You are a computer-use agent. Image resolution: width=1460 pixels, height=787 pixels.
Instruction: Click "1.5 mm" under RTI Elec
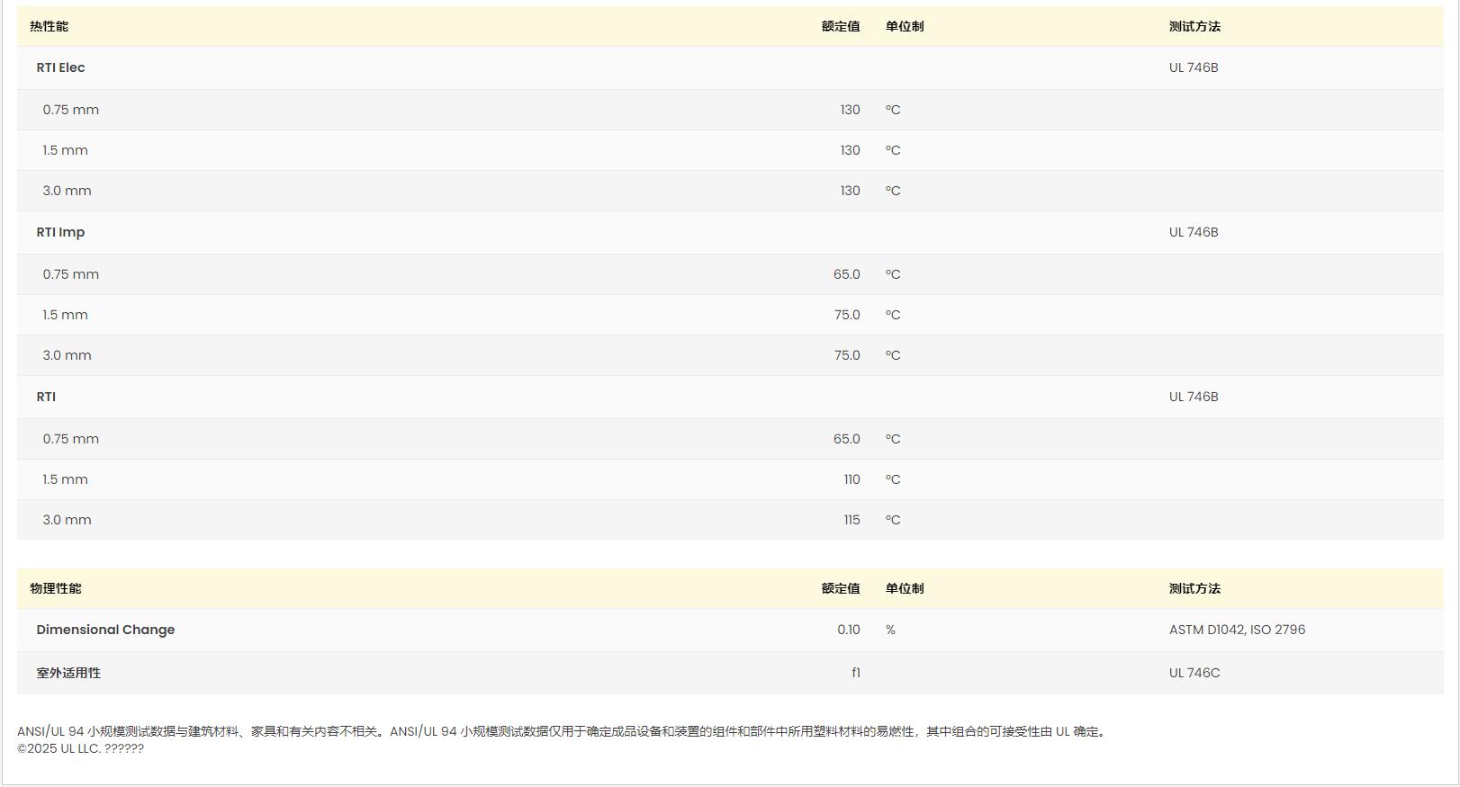coord(66,150)
